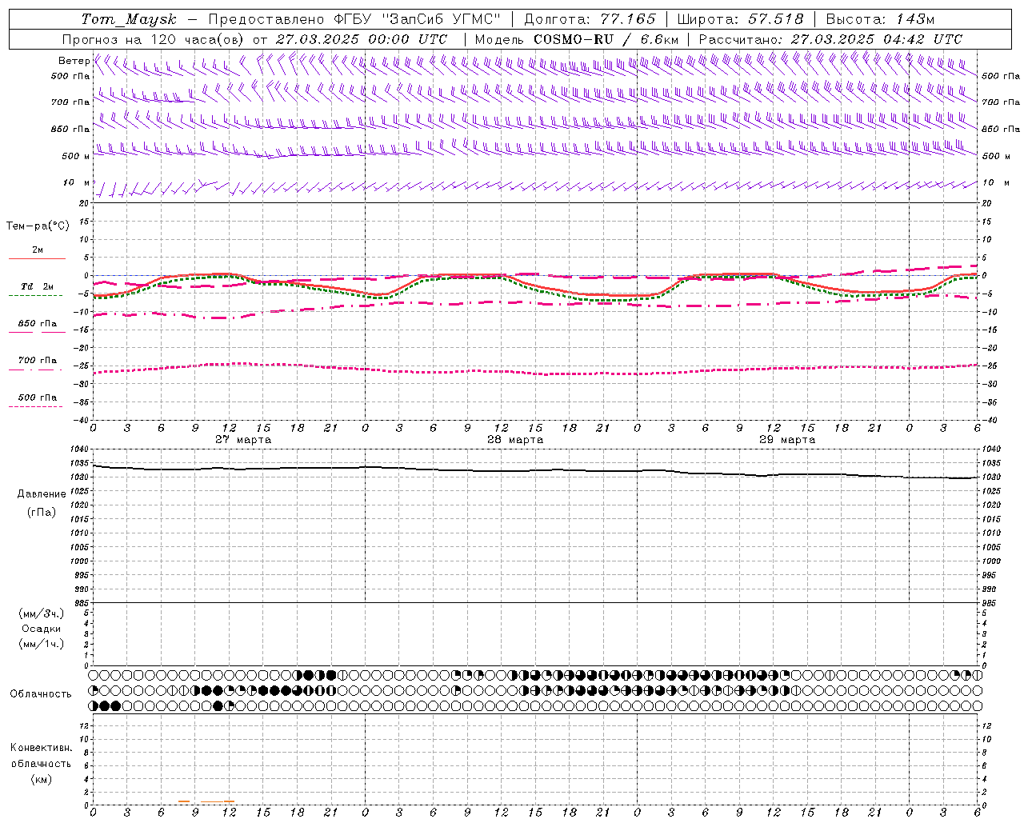Click the 850 гПа legend in temperature panel
The width and height of the screenshot is (1024, 819).
click(38, 324)
